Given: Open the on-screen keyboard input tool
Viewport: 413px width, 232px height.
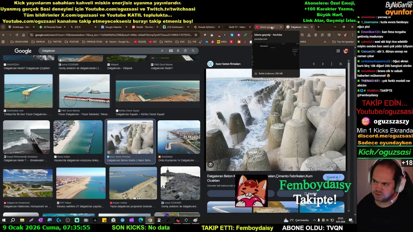Looking at the screenshot, I should pyautogui.click(x=171, y=51).
